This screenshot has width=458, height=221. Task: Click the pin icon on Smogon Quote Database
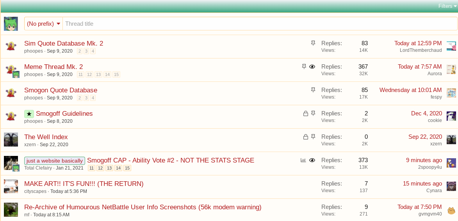(313, 90)
